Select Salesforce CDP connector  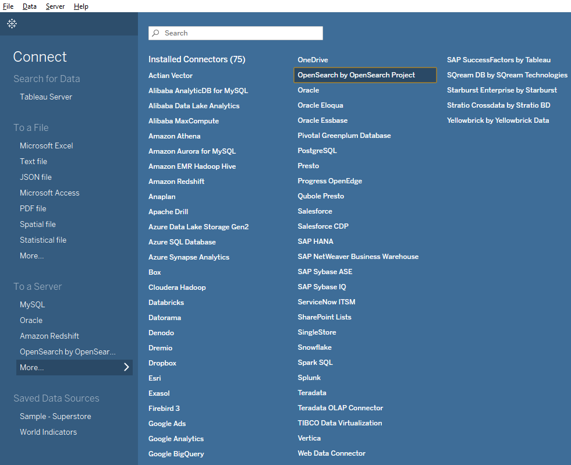pyautogui.click(x=323, y=226)
